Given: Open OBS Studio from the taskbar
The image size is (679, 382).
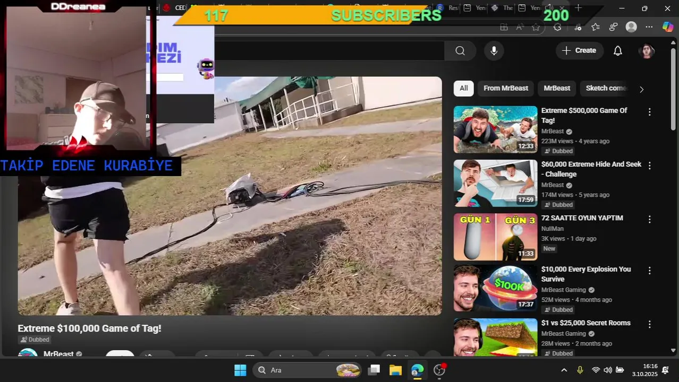Looking at the screenshot, I should tap(439, 370).
